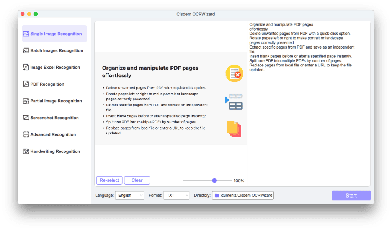Click the stacked pages icon in the preview image

pyautogui.click(x=234, y=129)
